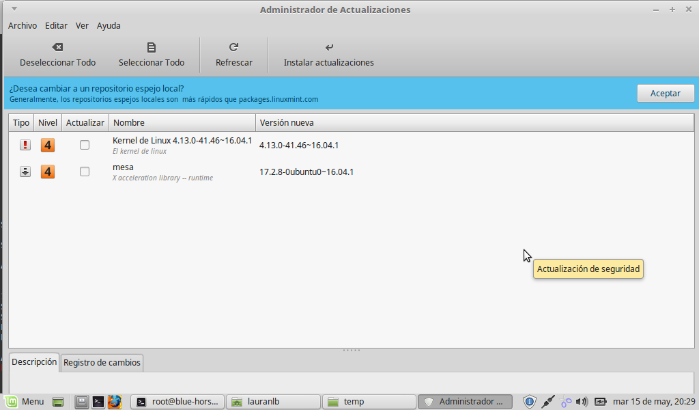This screenshot has width=699, height=410.
Task: Switch to the Registro de cambios tab
Action: pos(102,362)
